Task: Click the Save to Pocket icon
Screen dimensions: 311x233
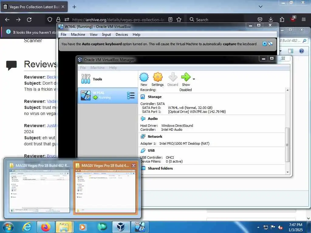Action: coord(260,19)
